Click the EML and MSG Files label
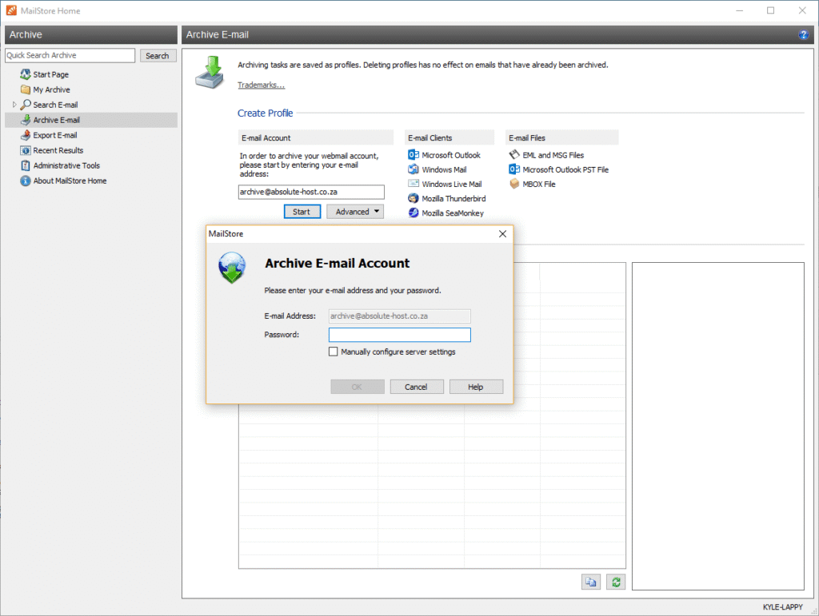The image size is (819, 616). point(553,155)
